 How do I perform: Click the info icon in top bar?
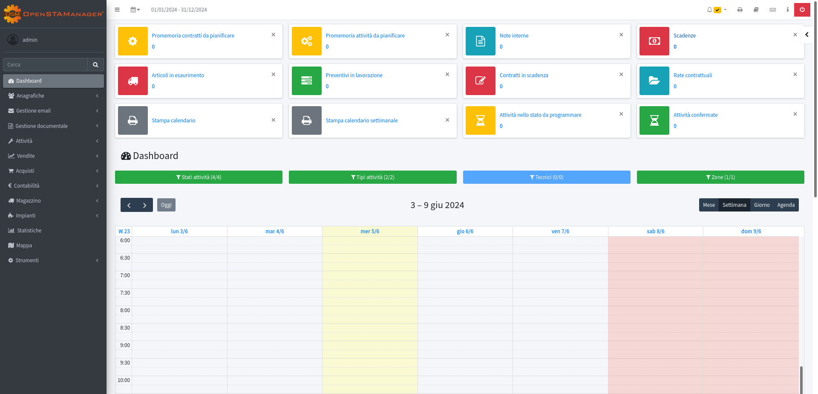pyautogui.click(x=787, y=9)
